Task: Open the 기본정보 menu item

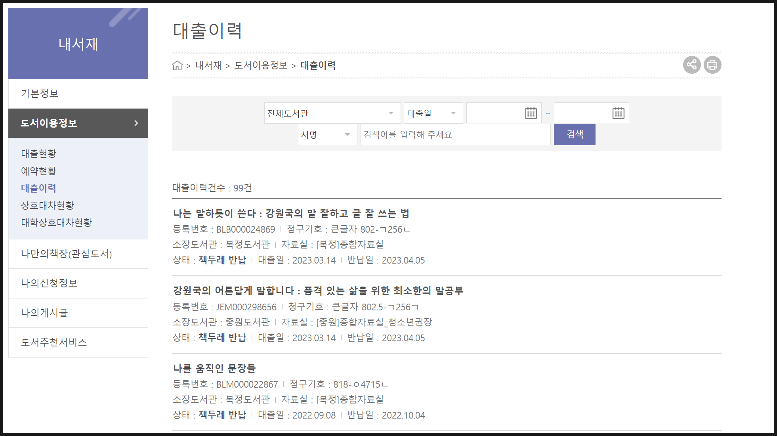Action: (40, 94)
